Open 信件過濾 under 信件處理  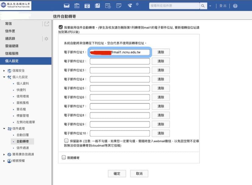click(x=23, y=148)
